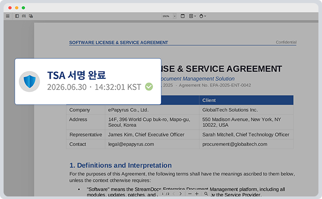Click the "Client" table column header

click(209, 100)
